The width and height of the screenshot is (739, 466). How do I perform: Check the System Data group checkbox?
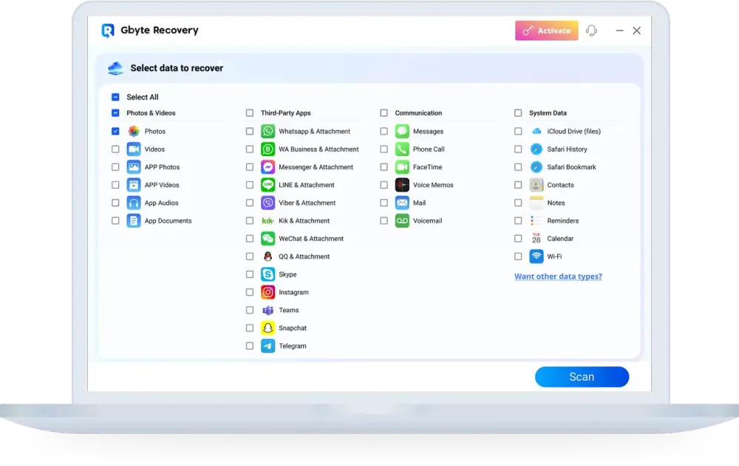pos(519,113)
